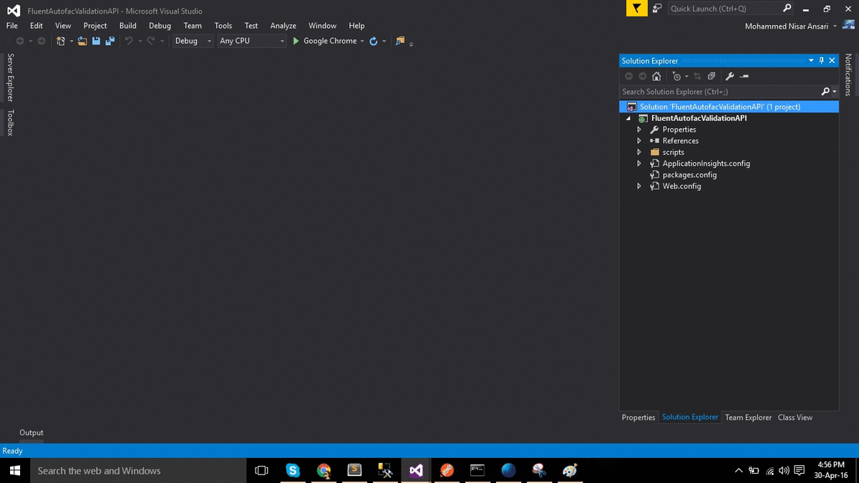Image resolution: width=859 pixels, height=483 pixels.
Task: Click the Undo toolbar icon
Action: pos(129,41)
